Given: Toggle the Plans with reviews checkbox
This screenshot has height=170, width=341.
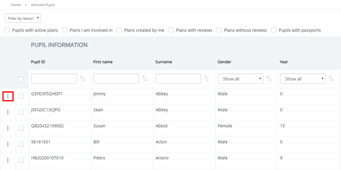Looking at the screenshot, I should click(171, 30).
